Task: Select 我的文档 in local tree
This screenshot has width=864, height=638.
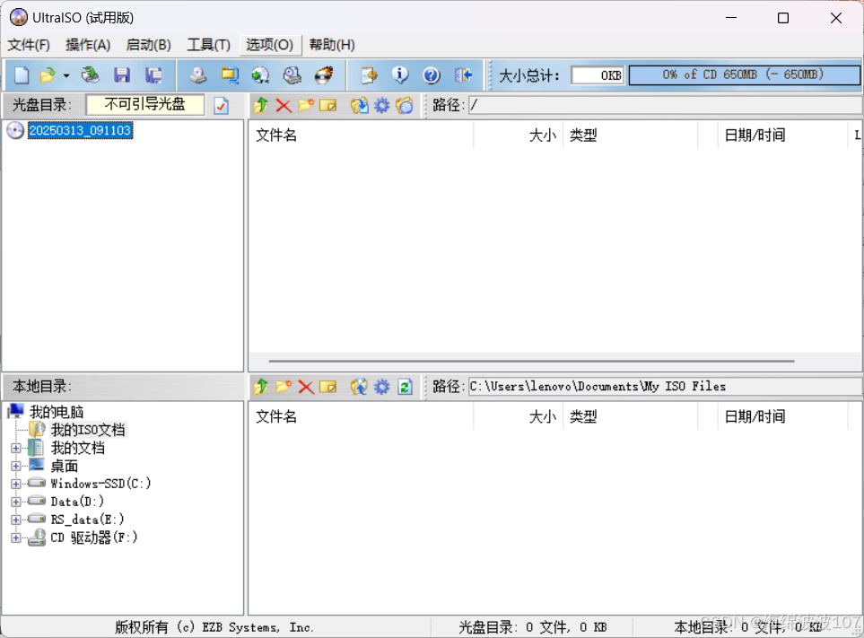Action: [x=78, y=448]
